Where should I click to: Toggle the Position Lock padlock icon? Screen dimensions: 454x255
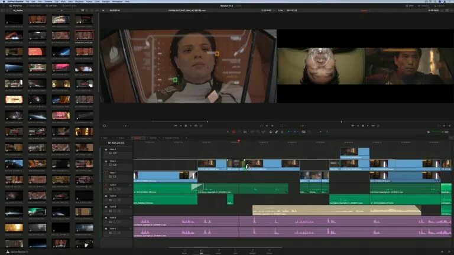pyautogui.click(x=282, y=132)
